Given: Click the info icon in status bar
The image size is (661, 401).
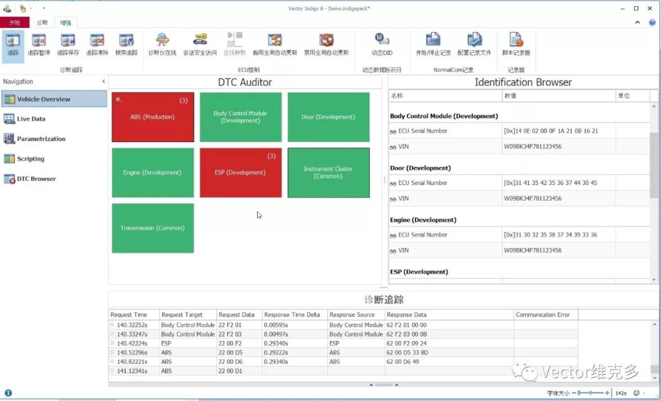Looking at the screenshot, I should pos(8,392).
